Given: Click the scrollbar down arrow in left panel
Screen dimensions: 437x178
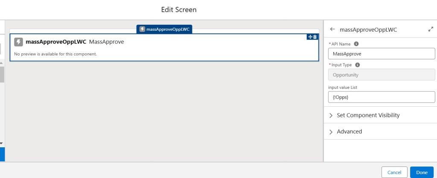Looking at the screenshot, I should click(2, 143).
